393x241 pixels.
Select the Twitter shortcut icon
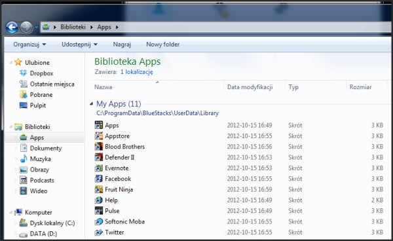point(99,232)
